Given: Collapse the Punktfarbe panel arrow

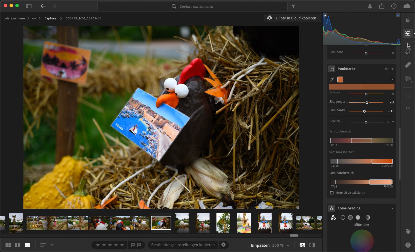Looking at the screenshot, I should coord(392,69).
